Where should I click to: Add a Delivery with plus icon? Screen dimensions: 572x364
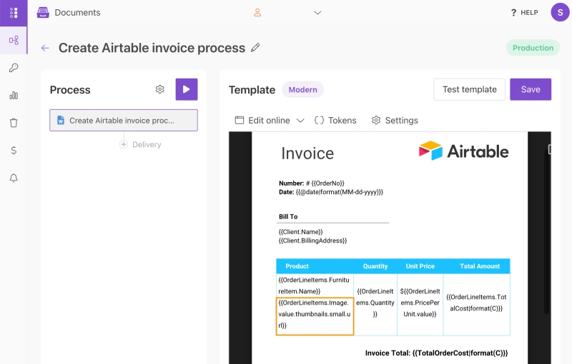point(124,144)
